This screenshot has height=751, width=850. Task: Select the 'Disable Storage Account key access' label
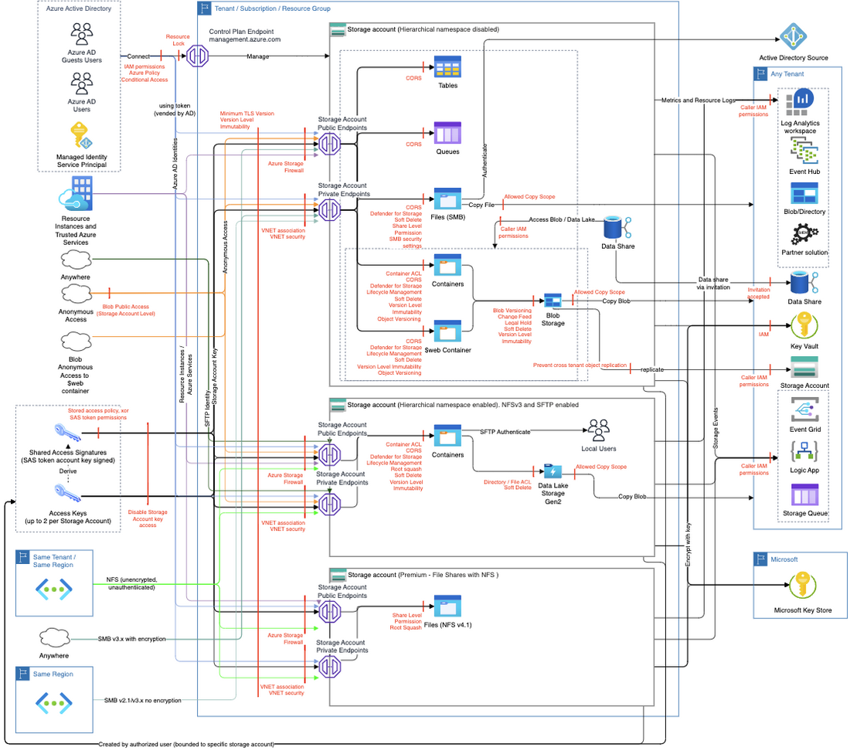coord(148,518)
